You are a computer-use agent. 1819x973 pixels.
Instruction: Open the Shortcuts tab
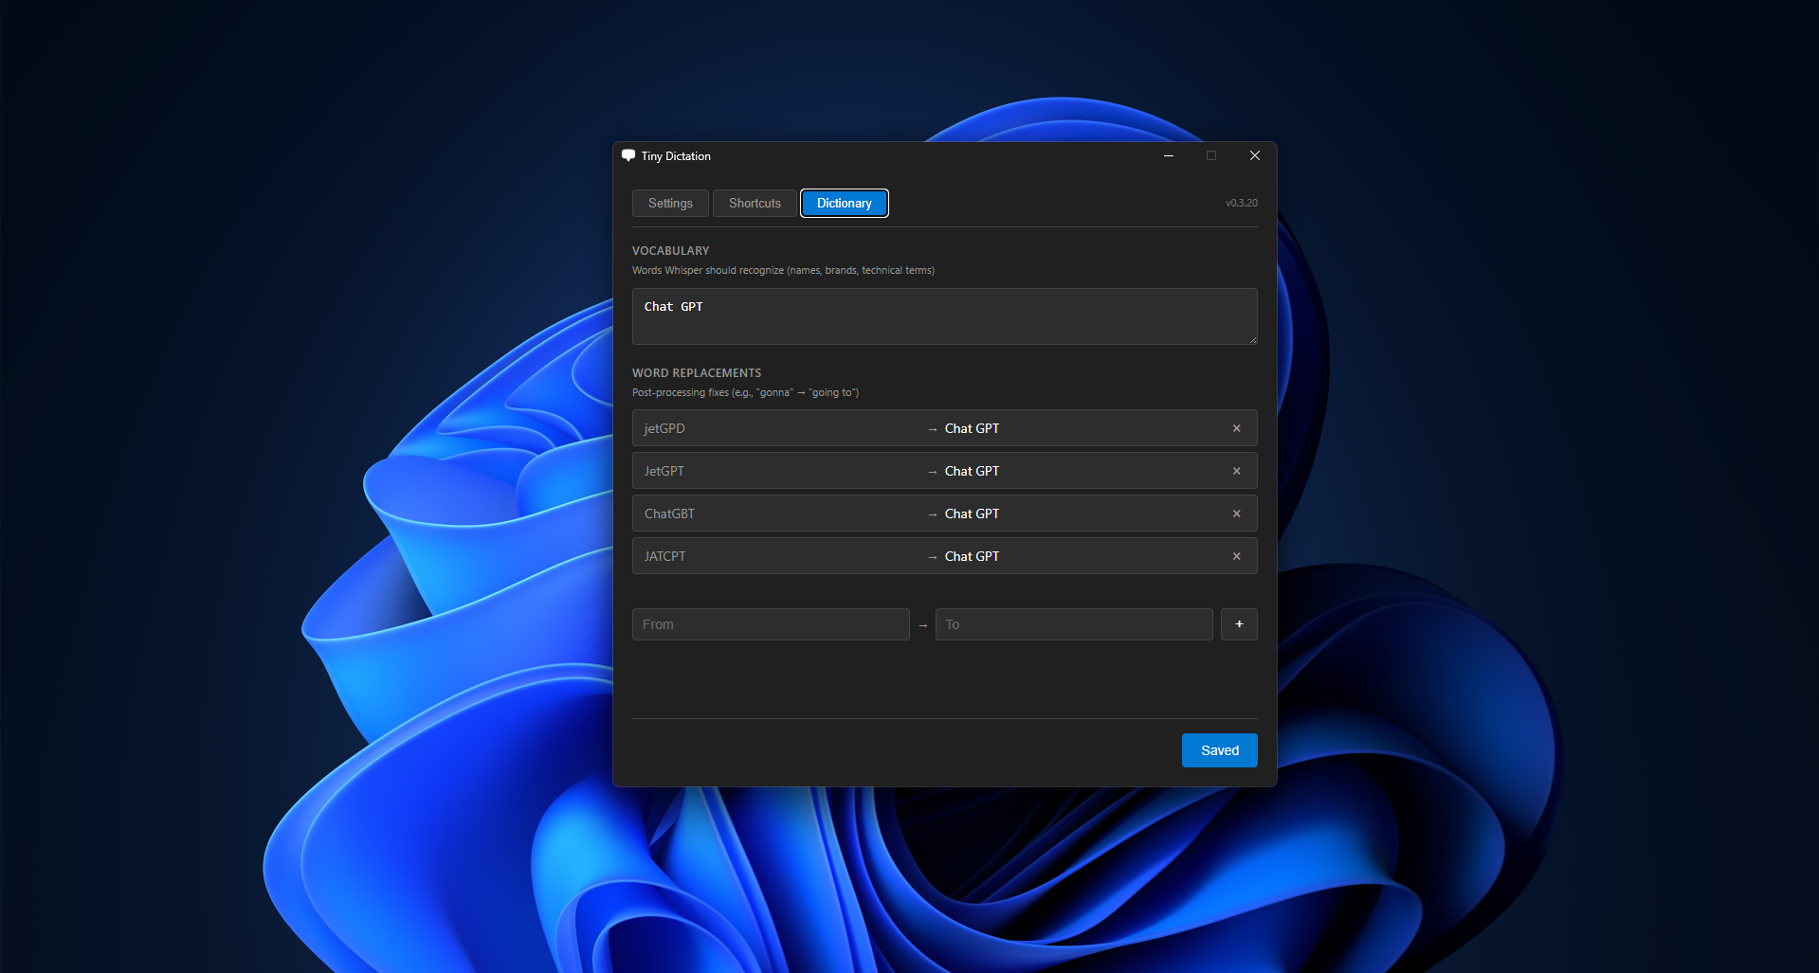point(755,203)
